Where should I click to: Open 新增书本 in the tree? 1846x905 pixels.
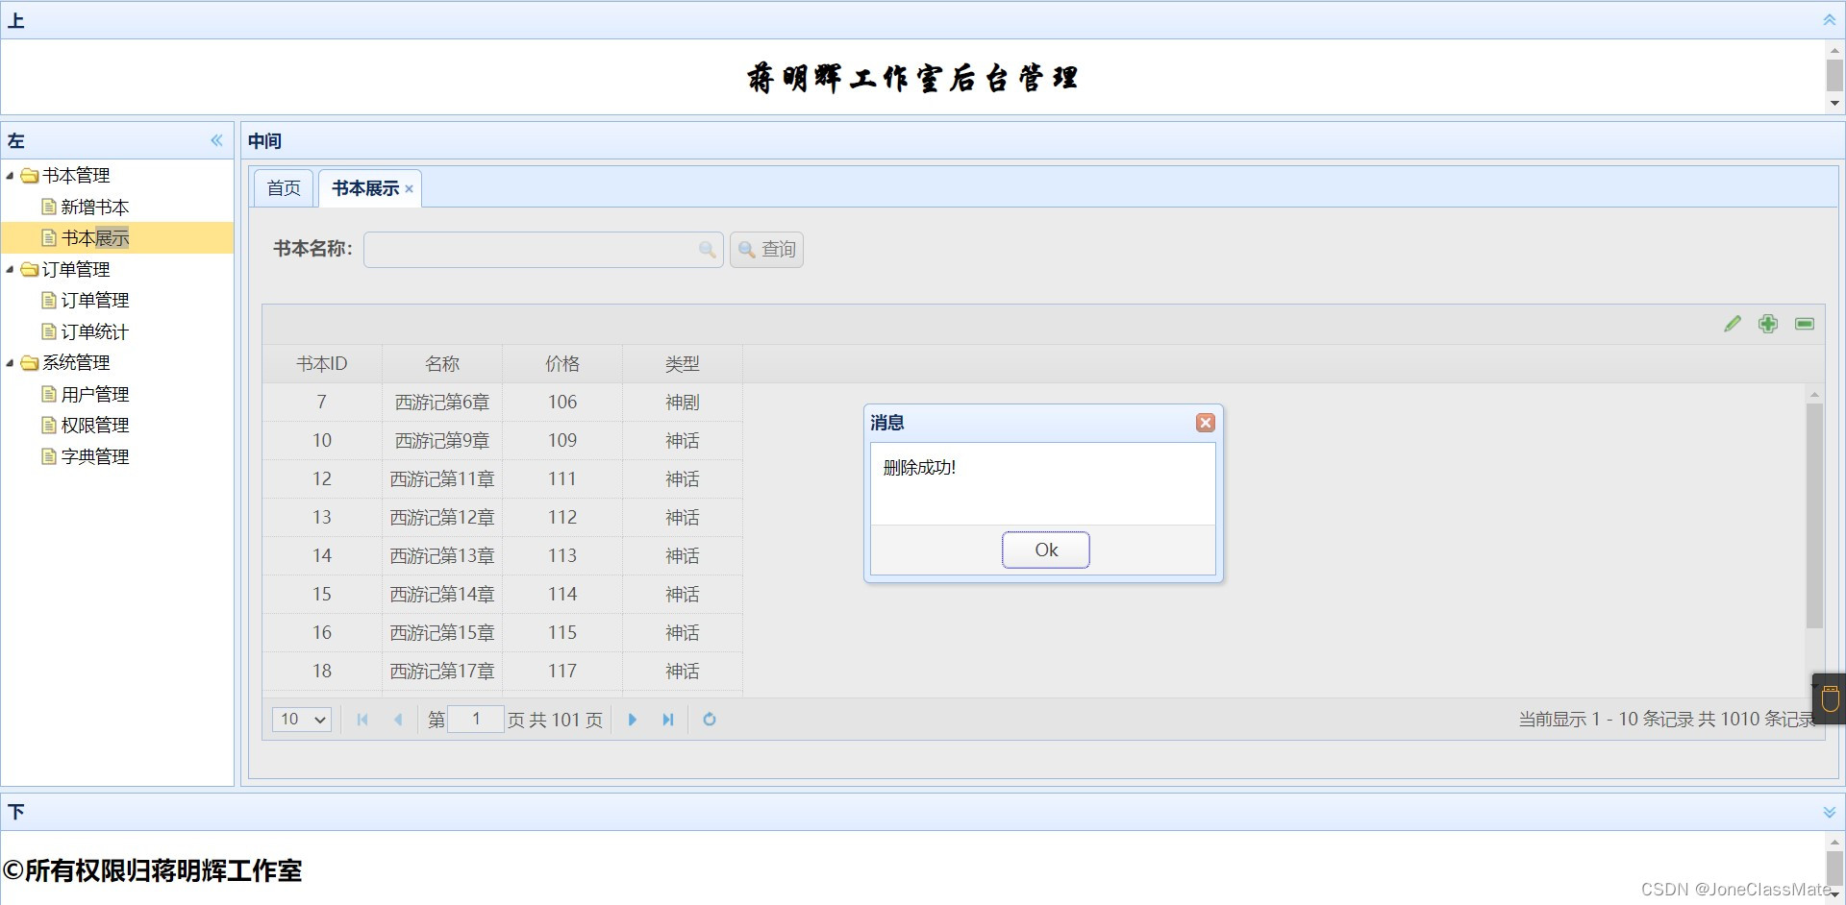click(94, 208)
